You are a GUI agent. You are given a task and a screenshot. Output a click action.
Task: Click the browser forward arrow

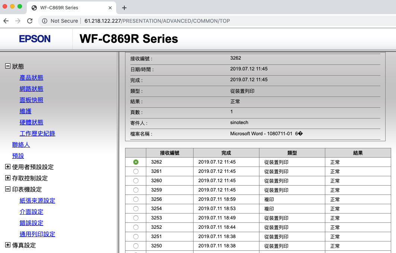[18, 21]
